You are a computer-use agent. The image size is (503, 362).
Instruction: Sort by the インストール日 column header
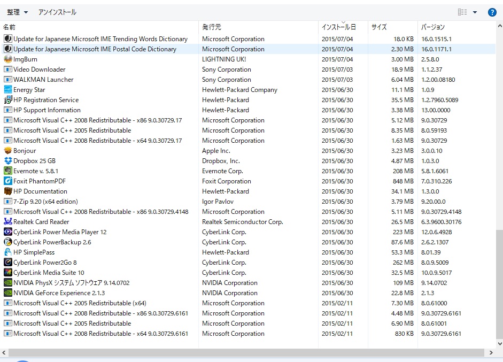coord(338,27)
